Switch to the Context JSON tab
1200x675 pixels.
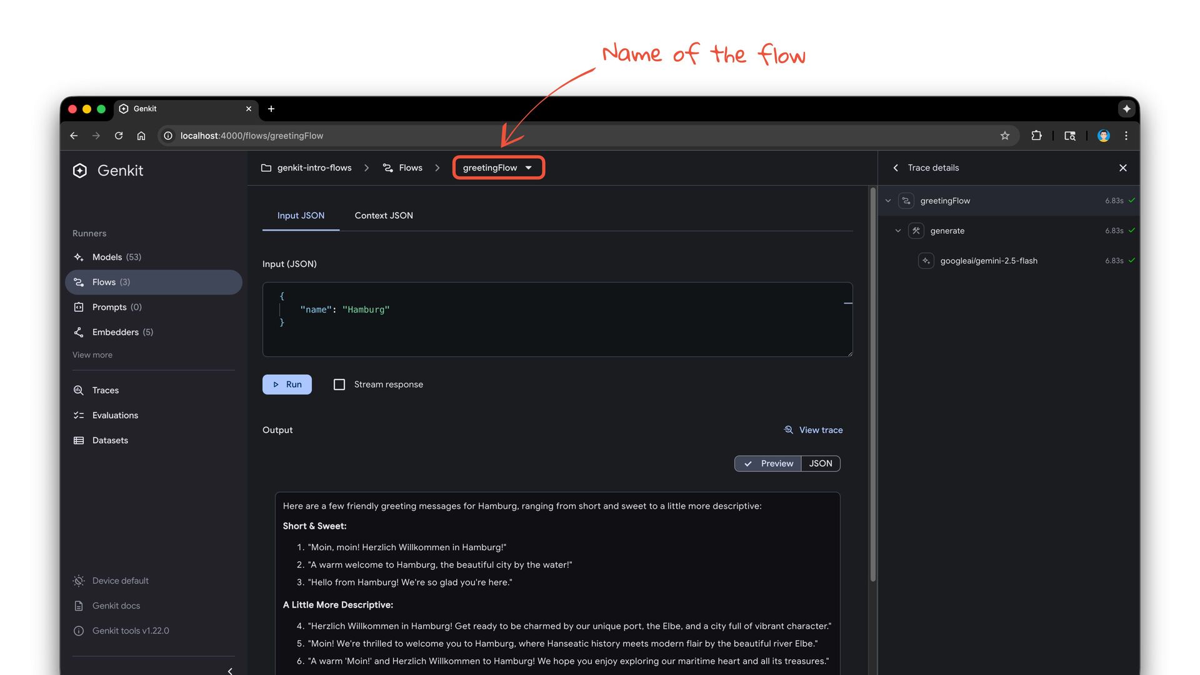pyautogui.click(x=384, y=215)
